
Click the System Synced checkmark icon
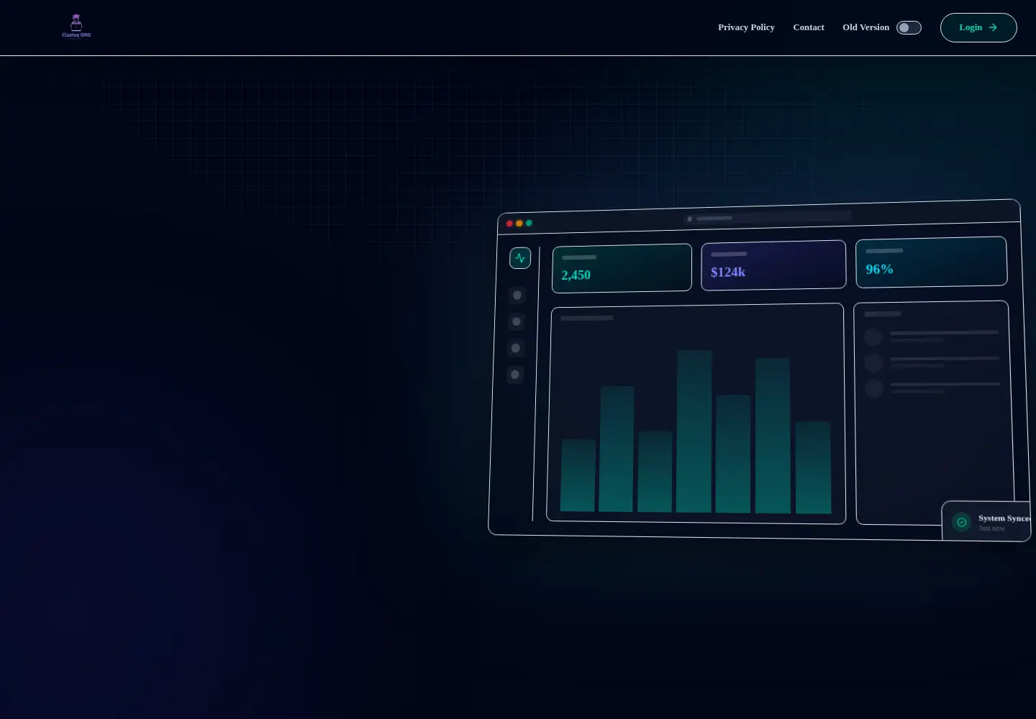(x=962, y=522)
